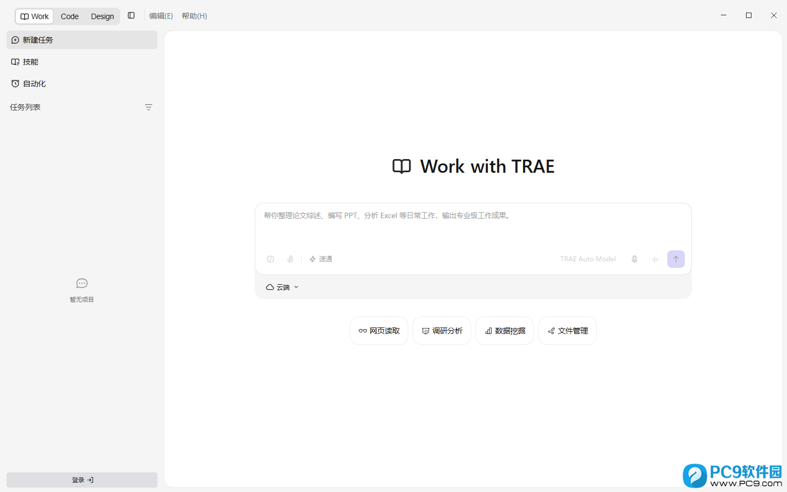Choose the 文件管理 suggestion
This screenshot has width=787, height=492.
567,331
